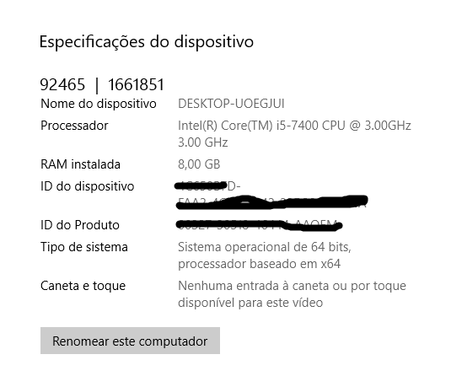Click the Processador label
Image resolution: width=462 pixels, height=376 pixels.
click(x=74, y=126)
